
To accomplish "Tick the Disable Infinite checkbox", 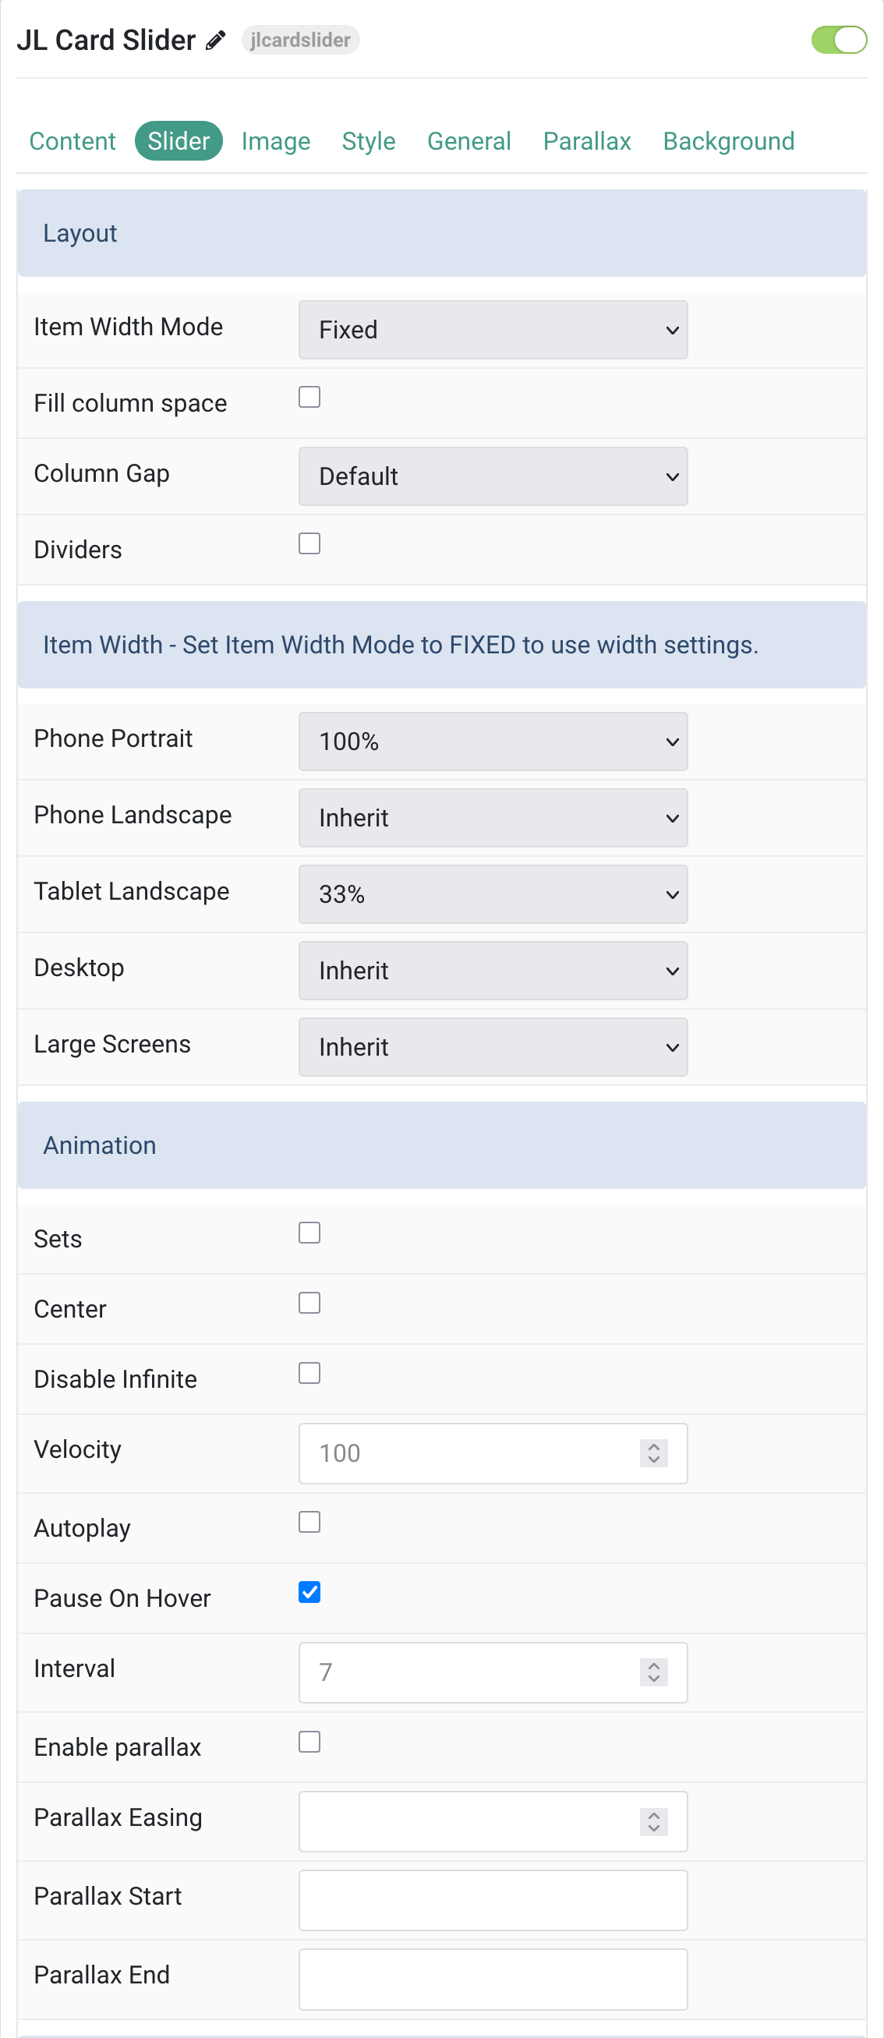I will [309, 1372].
